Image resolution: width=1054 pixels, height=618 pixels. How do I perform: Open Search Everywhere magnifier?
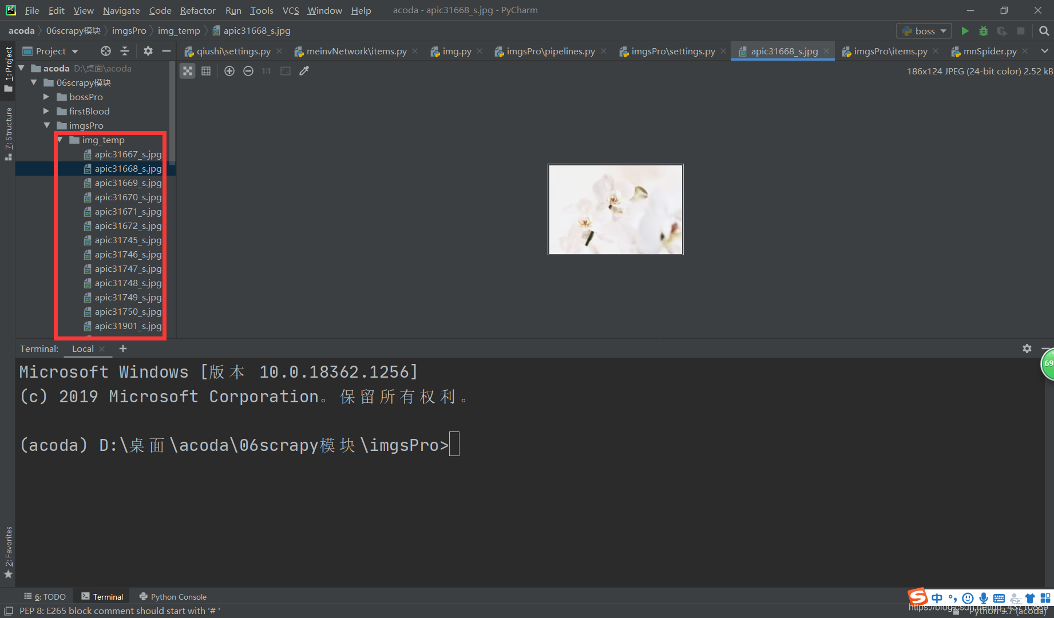pos(1044,31)
